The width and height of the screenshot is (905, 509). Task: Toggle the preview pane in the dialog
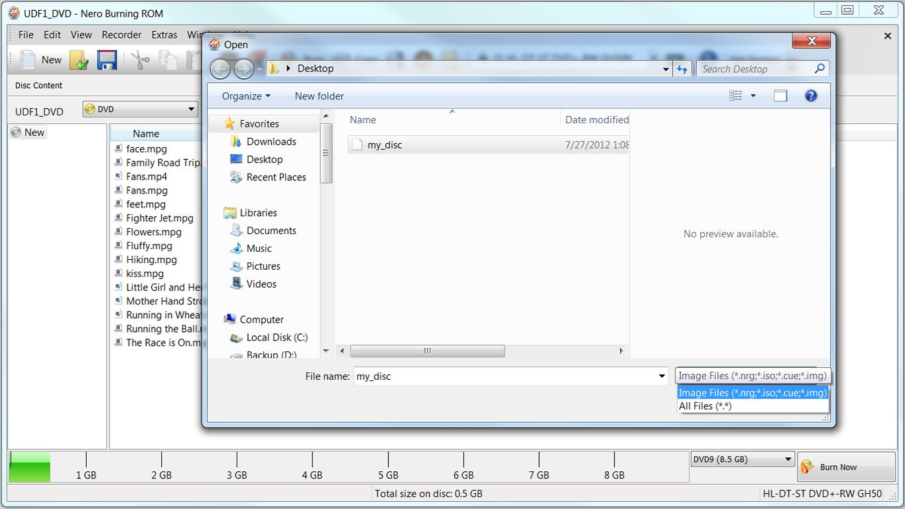[780, 95]
